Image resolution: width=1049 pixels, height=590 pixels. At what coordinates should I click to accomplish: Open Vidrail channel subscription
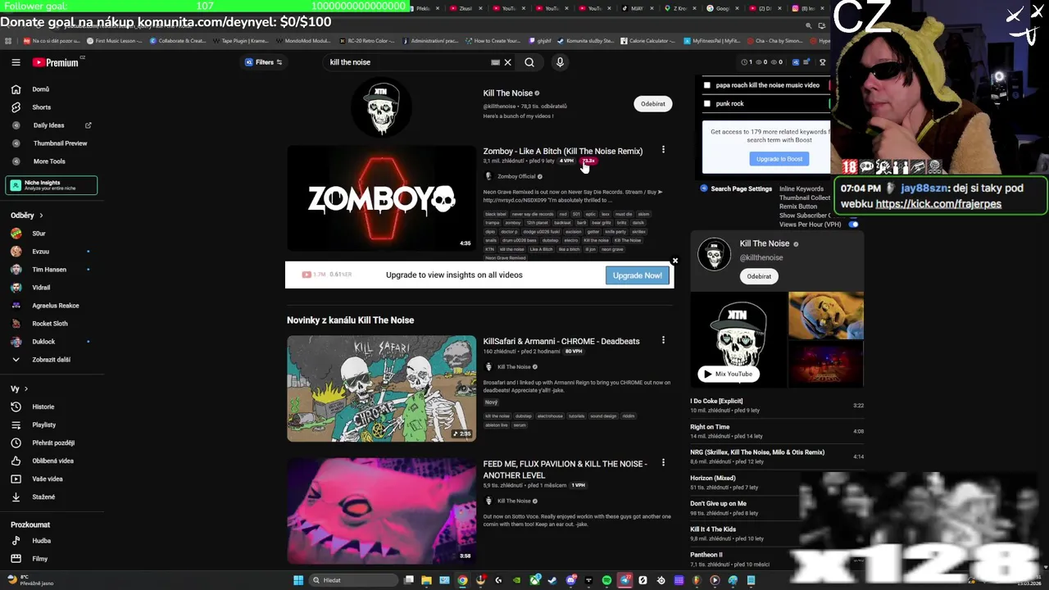41,288
